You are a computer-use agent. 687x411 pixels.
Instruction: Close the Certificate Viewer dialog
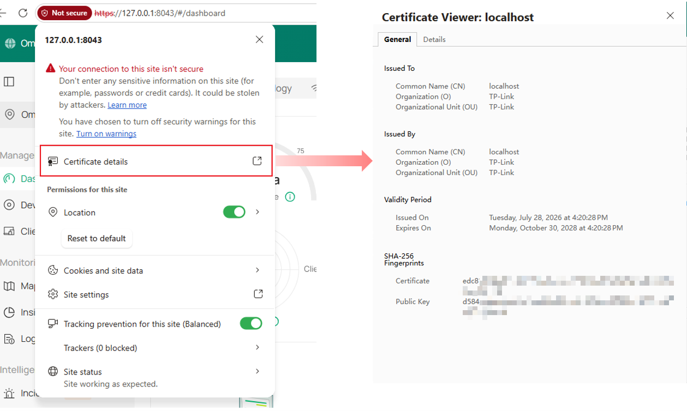(x=670, y=16)
